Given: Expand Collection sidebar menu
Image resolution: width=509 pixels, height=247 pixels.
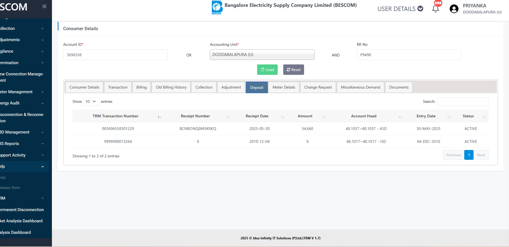Looking at the screenshot, I should [22, 29].
